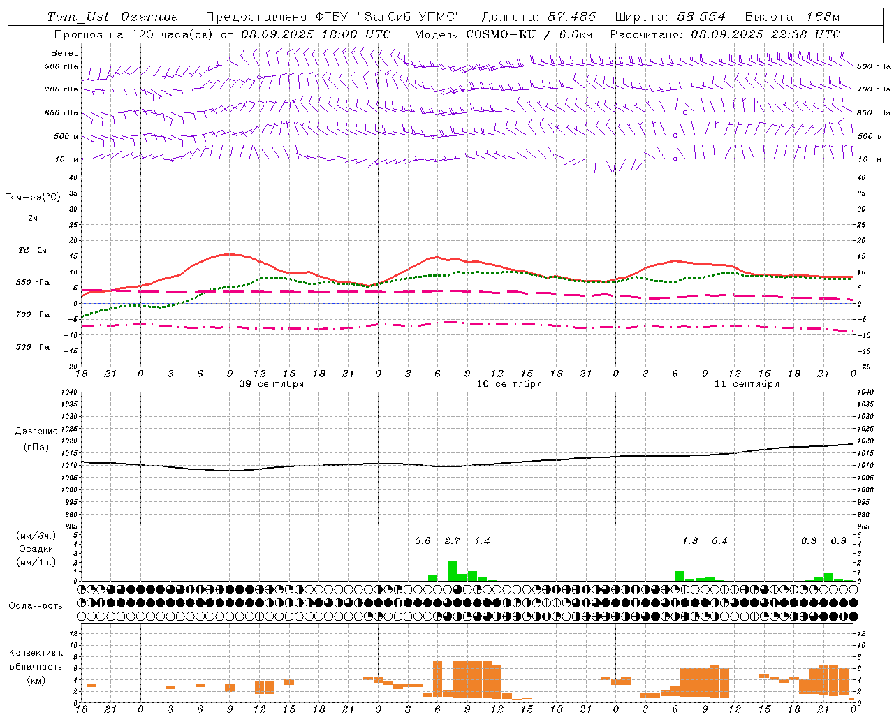894x715 pixels.
Task: Click the (мм/3ч.) unit label
Action: [36, 536]
